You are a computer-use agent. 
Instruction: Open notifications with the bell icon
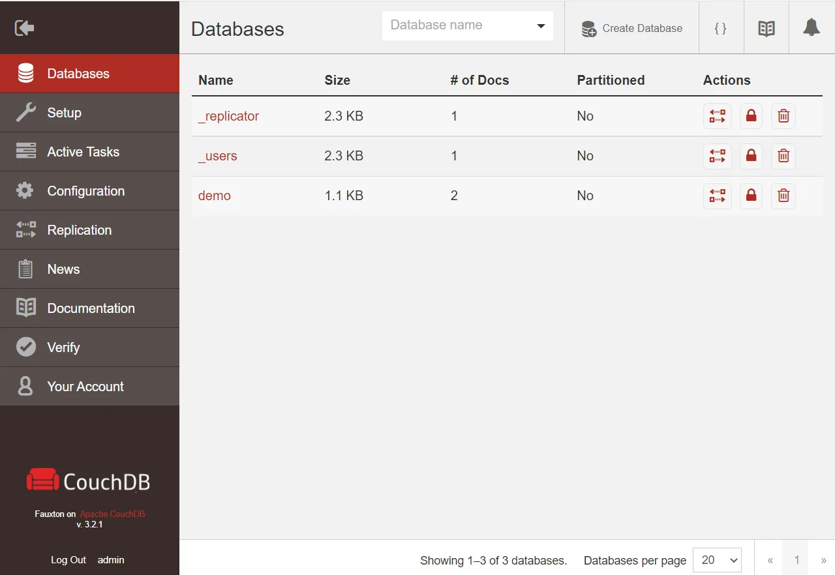[x=812, y=28]
